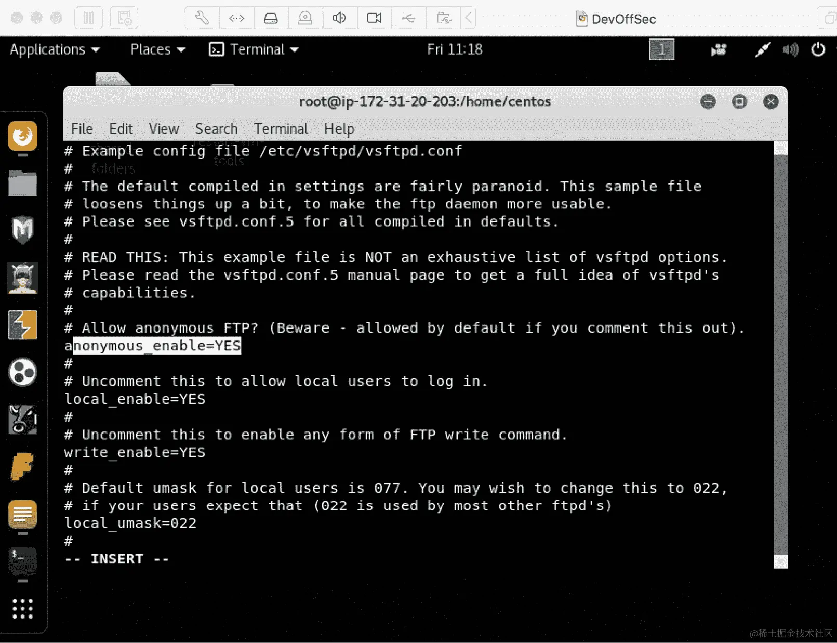Click the terminal title root@ip-172-31-20-203

coord(425,101)
